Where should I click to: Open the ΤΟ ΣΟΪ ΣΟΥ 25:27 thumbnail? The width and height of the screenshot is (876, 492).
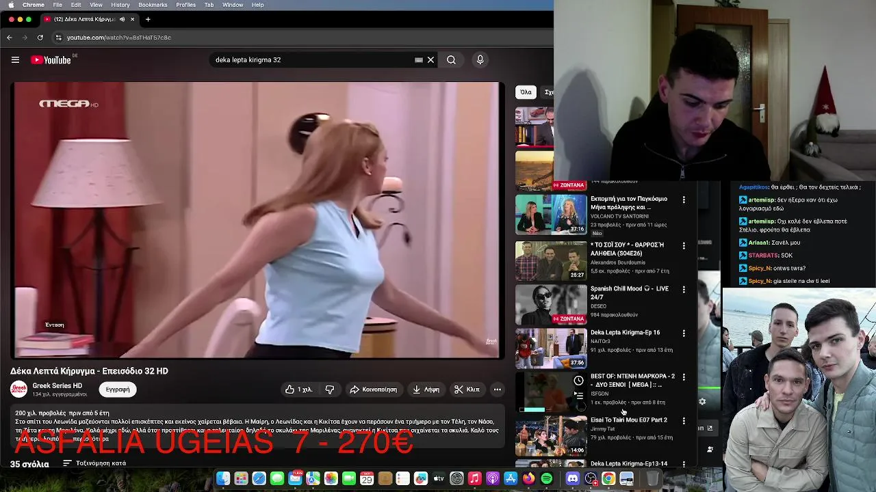pos(551,260)
